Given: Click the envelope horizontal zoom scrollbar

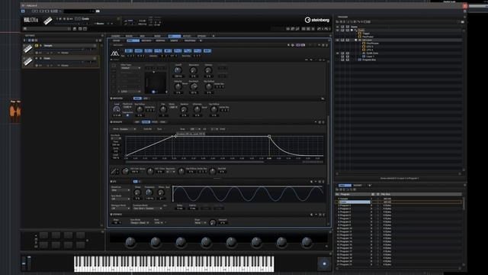Looking at the screenshot, I should 194,162.
